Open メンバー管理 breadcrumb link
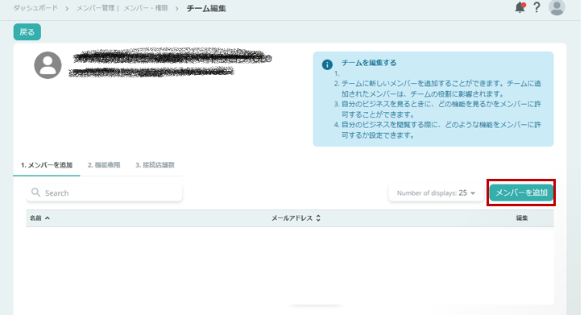 click(x=95, y=8)
